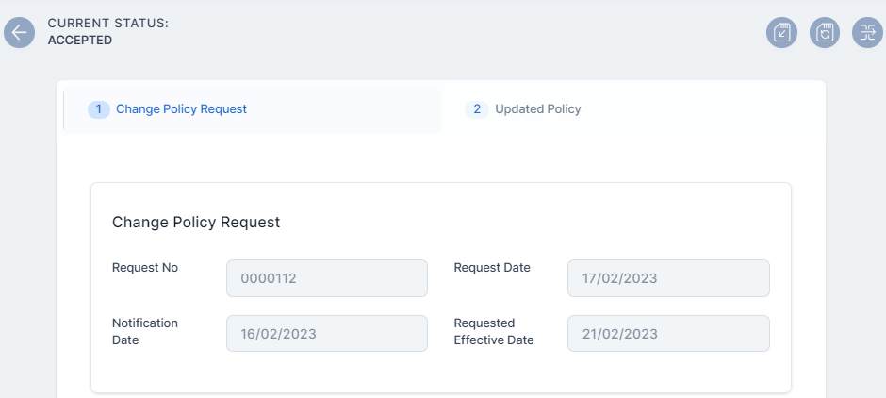Click the step 1 number badge
The image size is (886, 398).
pos(99,109)
